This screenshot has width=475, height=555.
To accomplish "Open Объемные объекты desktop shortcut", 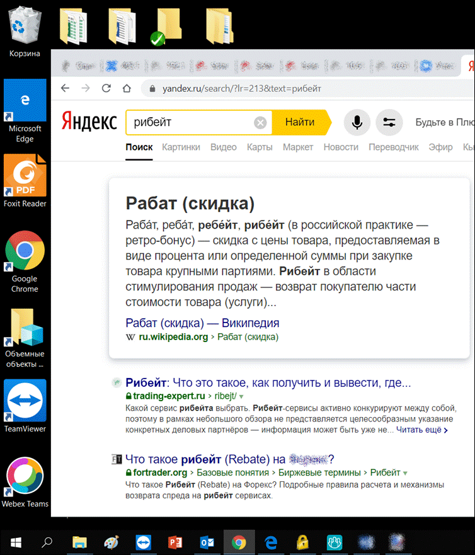I will pyautogui.click(x=25, y=338).
